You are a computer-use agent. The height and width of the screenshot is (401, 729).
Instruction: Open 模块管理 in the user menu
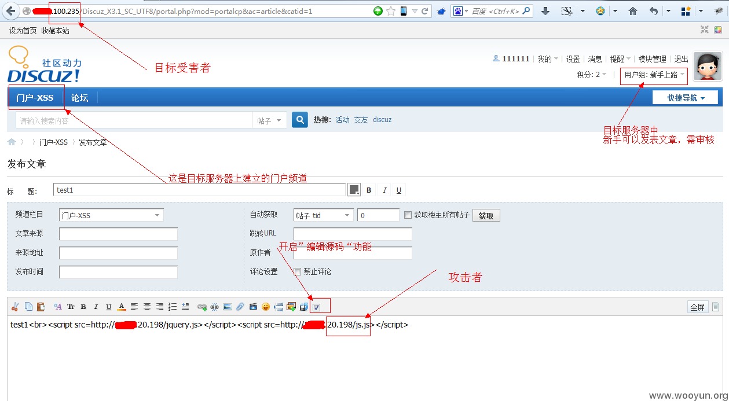(x=653, y=59)
